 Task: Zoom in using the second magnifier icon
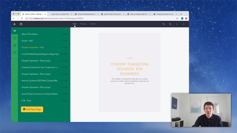(x=170, y=24)
